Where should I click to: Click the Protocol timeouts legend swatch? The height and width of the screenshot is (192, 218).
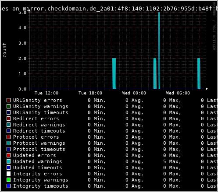tap(8, 149)
